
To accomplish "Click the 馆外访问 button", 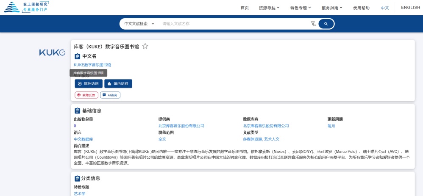I will point(89,84).
